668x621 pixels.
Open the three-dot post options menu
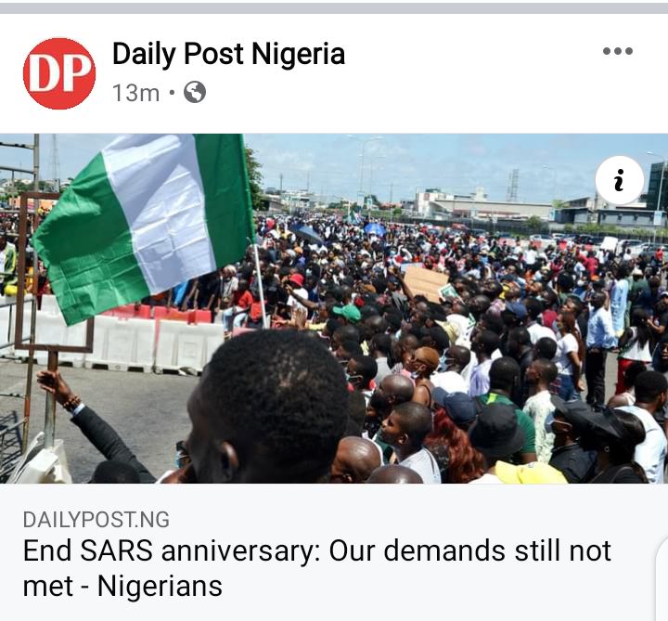point(618,52)
